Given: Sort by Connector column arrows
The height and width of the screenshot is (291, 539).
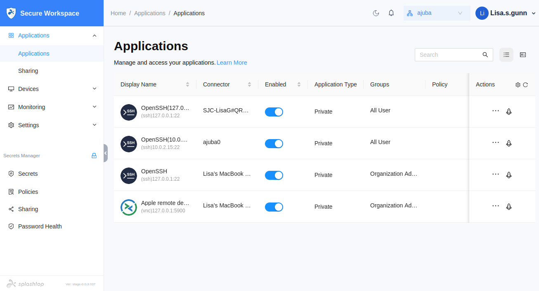Looking at the screenshot, I should point(249,84).
